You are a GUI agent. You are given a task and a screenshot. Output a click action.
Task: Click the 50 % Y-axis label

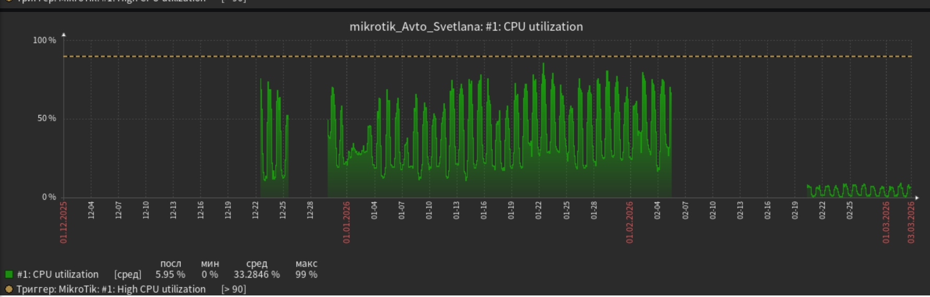46,119
